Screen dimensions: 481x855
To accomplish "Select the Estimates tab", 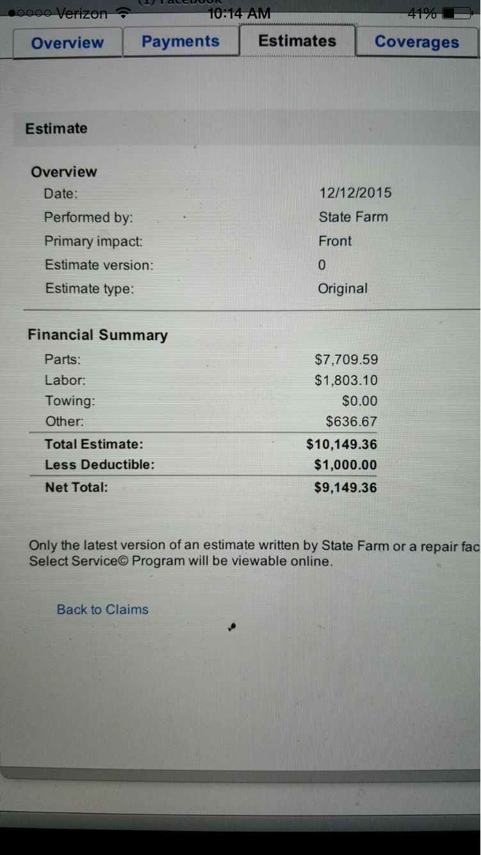I will coord(297,41).
